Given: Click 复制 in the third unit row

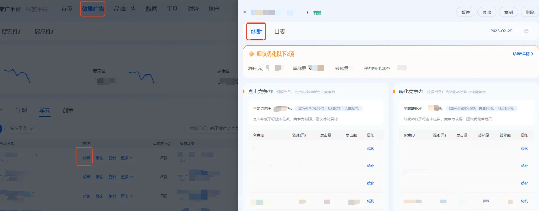Looking at the screenshot, I should (112, 196).
